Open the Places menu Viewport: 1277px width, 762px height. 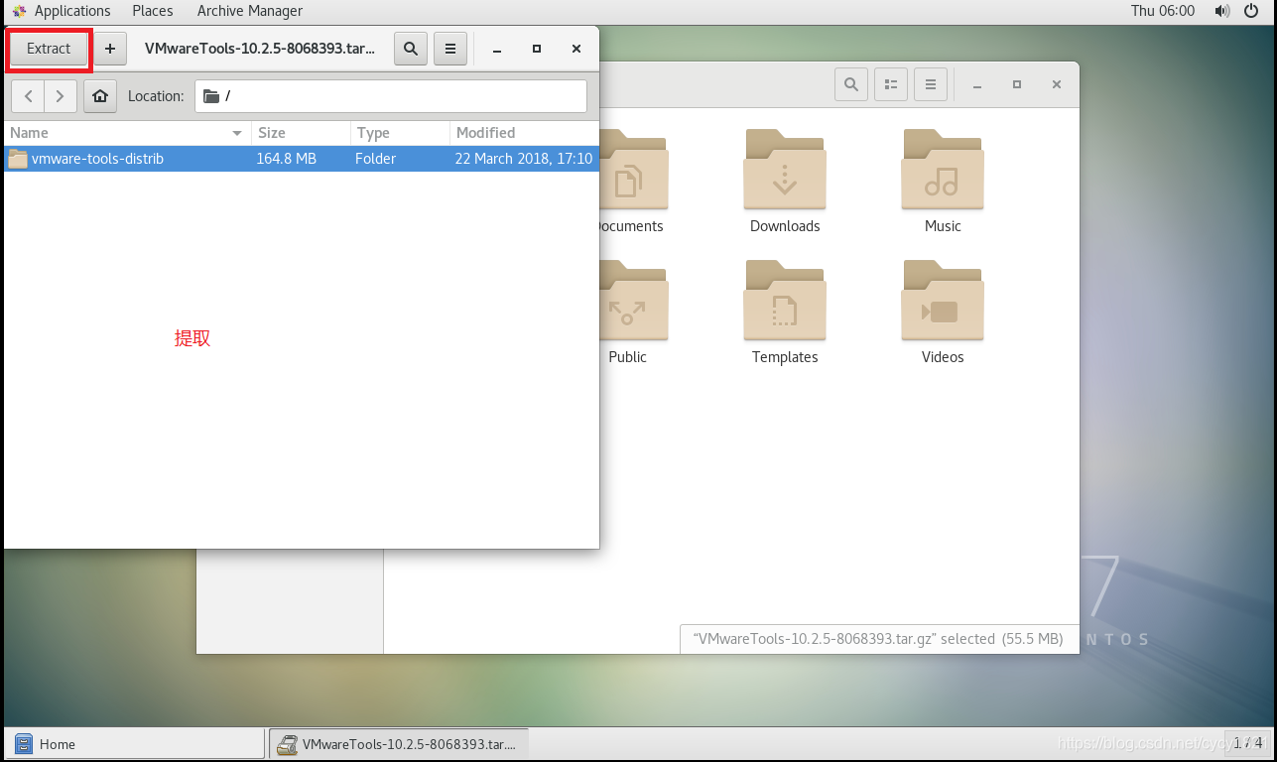153,11
